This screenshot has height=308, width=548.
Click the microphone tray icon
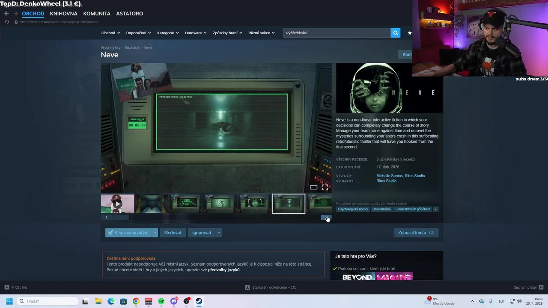491,301
